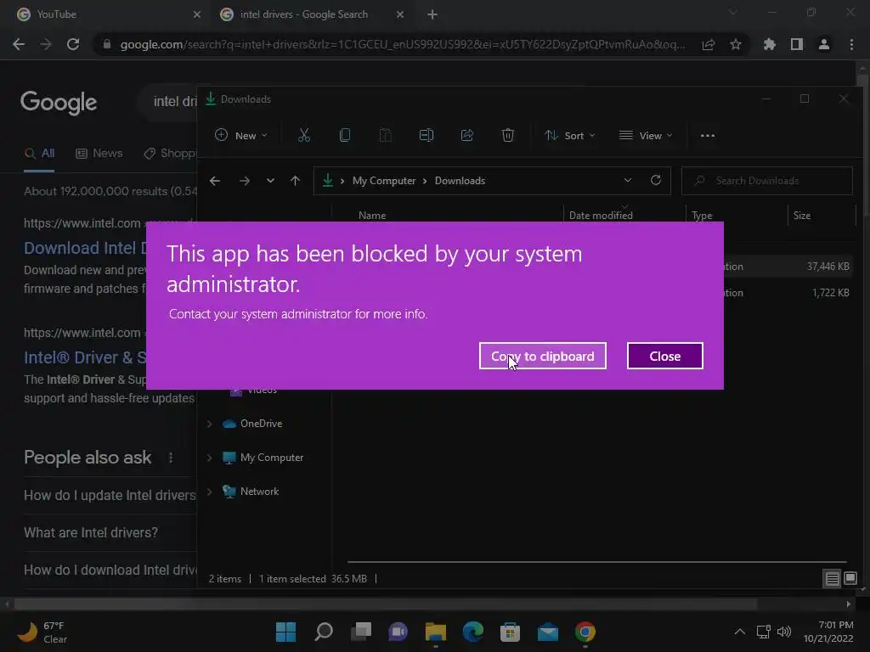This screenshot has height=652, width=870.
Task: Switch to details view layout icon
Action: point(832,579)
